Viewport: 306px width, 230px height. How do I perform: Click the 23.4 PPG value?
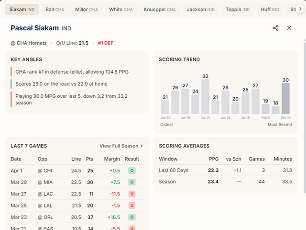213,182
